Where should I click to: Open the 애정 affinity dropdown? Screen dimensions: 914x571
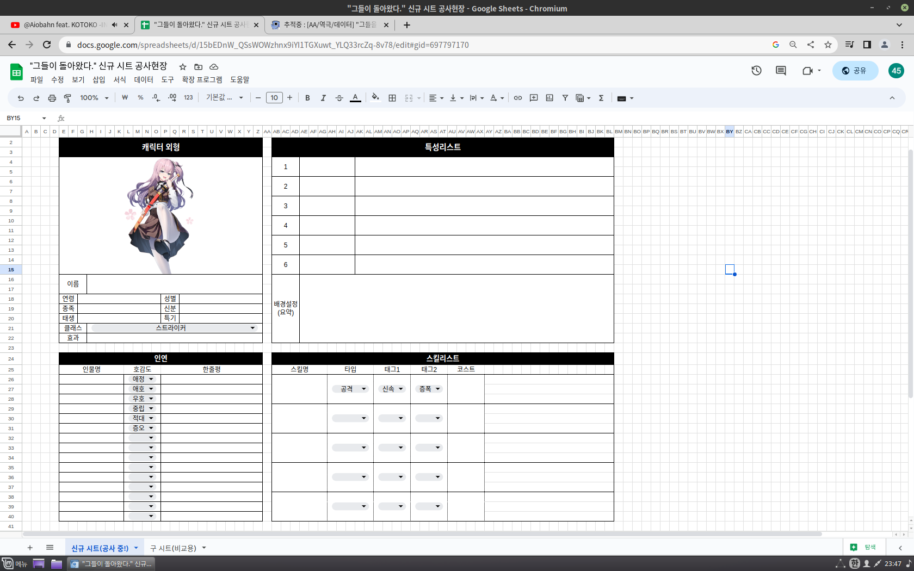[x=151, y=379]
